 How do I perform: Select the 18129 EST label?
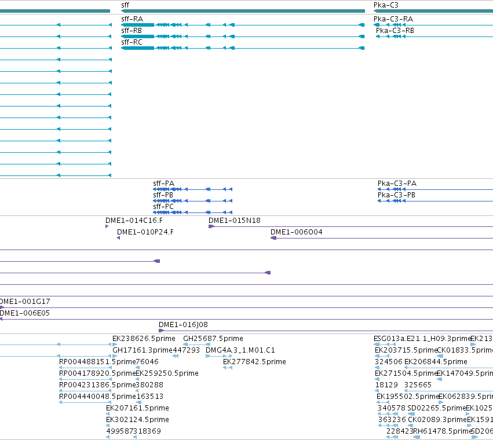pyautogui.click(x=386, y=386)
